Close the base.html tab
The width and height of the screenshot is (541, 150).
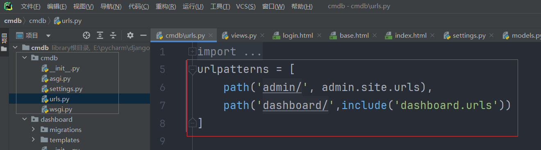coord(375,36)
